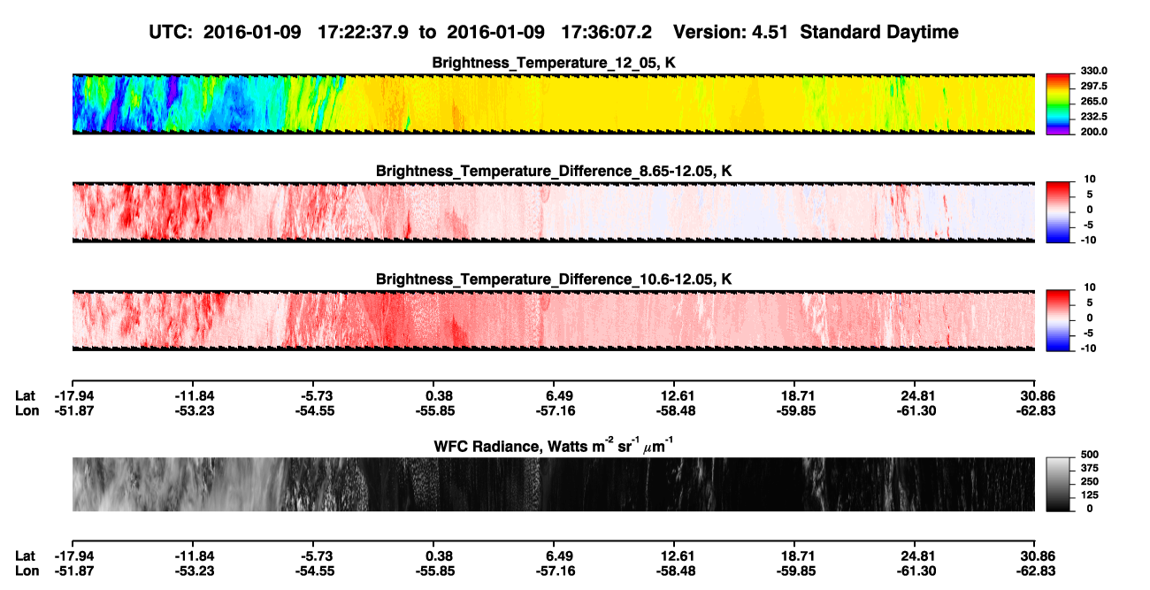Click the 10 label on the 10.6-12.05 color bar
Viewport: 1150px width, 590px height.
[1091, 287]
